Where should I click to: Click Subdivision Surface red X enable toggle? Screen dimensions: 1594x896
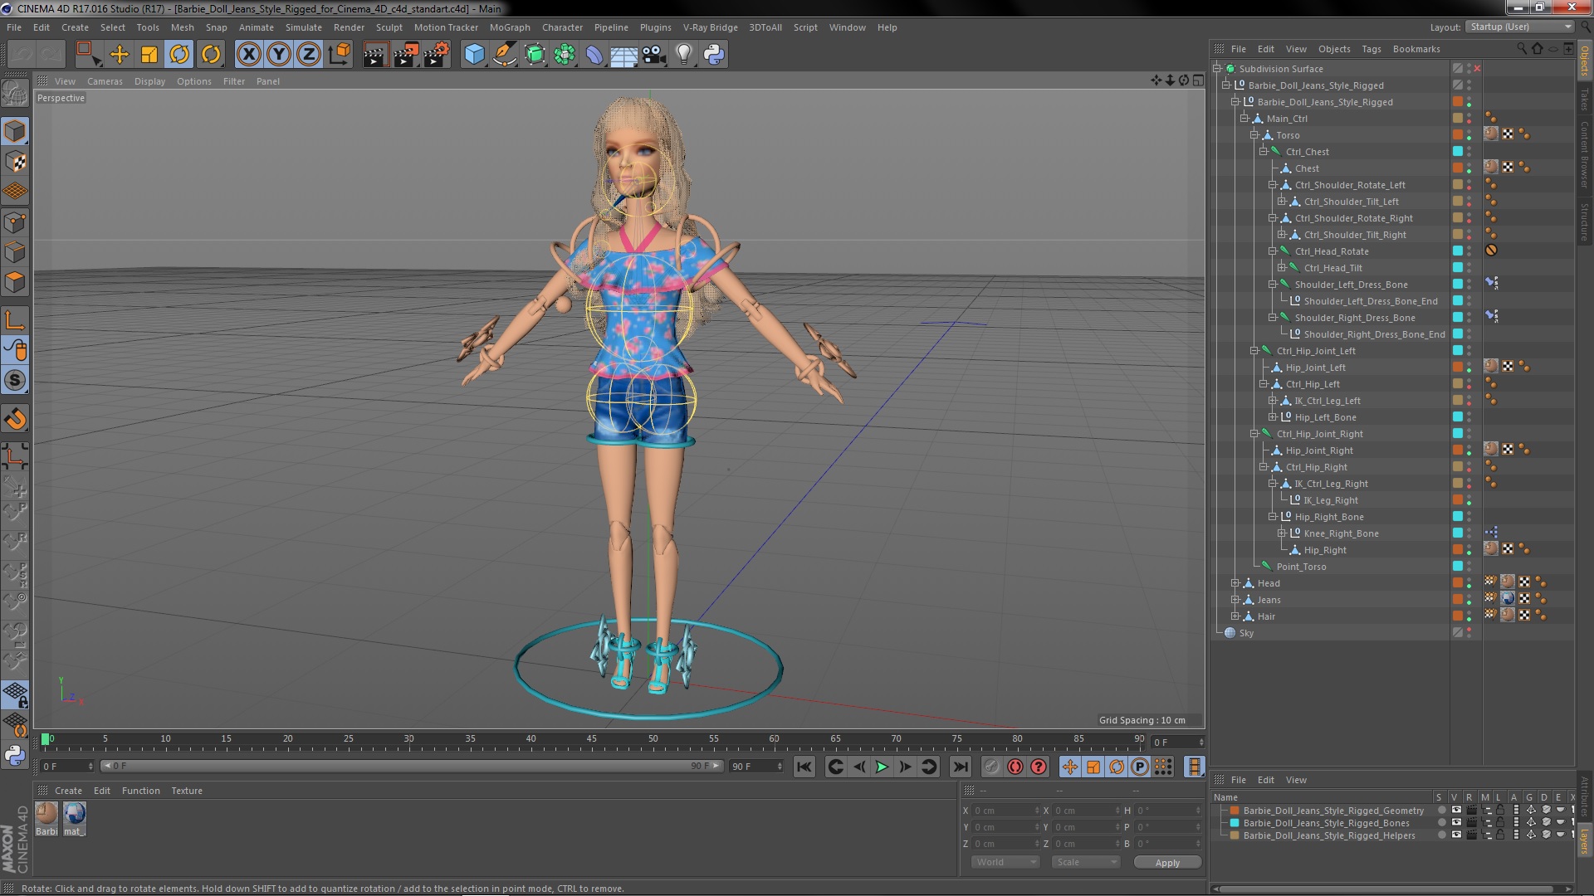point(1478,69)
